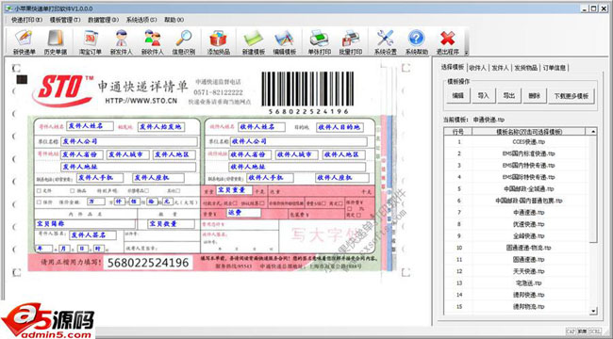Switch to the 订单信息 tab

pos(554,68)
